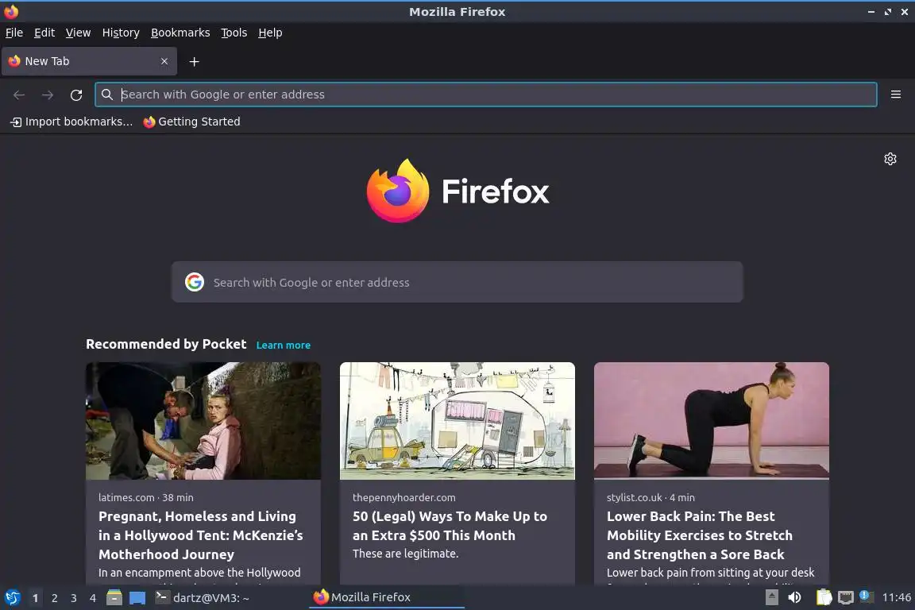Open the Bookmarks menu
Image resolution: width=915 pixels, height=610 pixels.
(x=180, y=33)
